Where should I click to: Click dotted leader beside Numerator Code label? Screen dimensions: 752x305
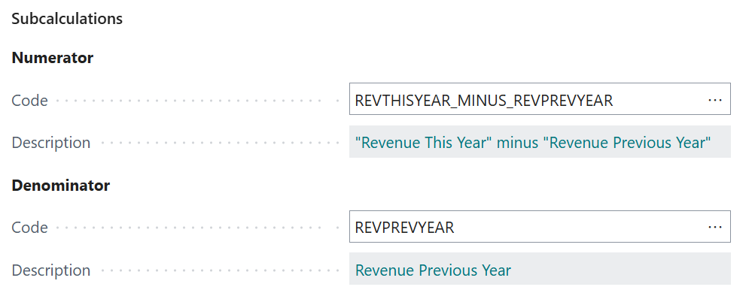click(x=196, y=101)
